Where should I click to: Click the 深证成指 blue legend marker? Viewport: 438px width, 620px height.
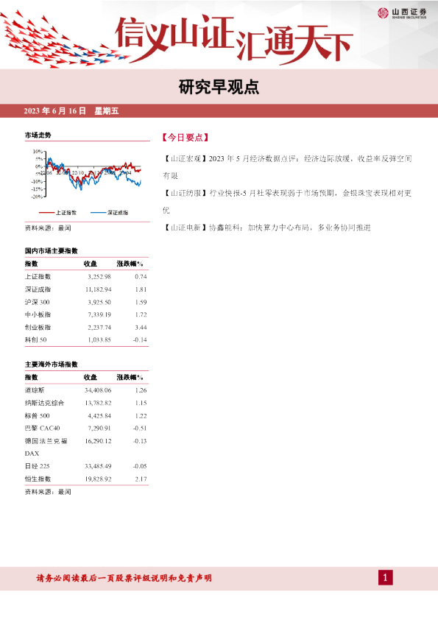tap(98, 213)
